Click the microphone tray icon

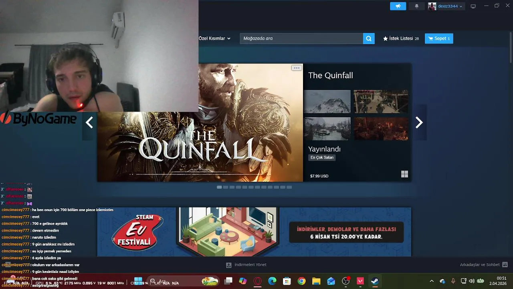click(x=453, y=281)
